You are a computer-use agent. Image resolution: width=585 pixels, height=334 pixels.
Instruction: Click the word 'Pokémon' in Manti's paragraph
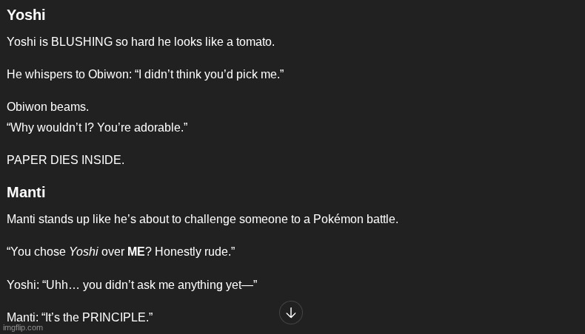[x=338, y=219]
